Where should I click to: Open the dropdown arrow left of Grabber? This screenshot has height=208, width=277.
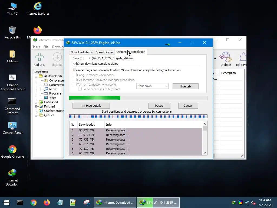coord(215,59)
